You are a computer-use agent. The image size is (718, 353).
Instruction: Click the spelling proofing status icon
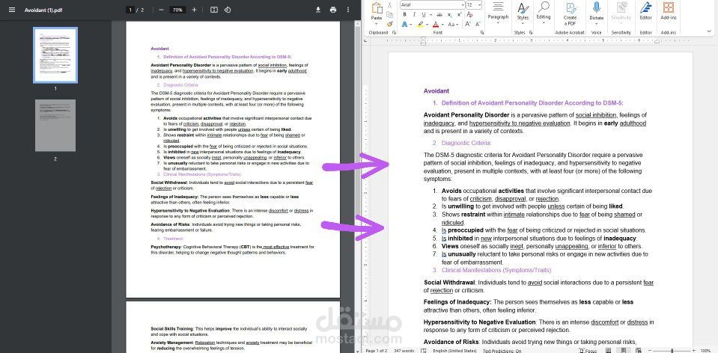(424, 351)
